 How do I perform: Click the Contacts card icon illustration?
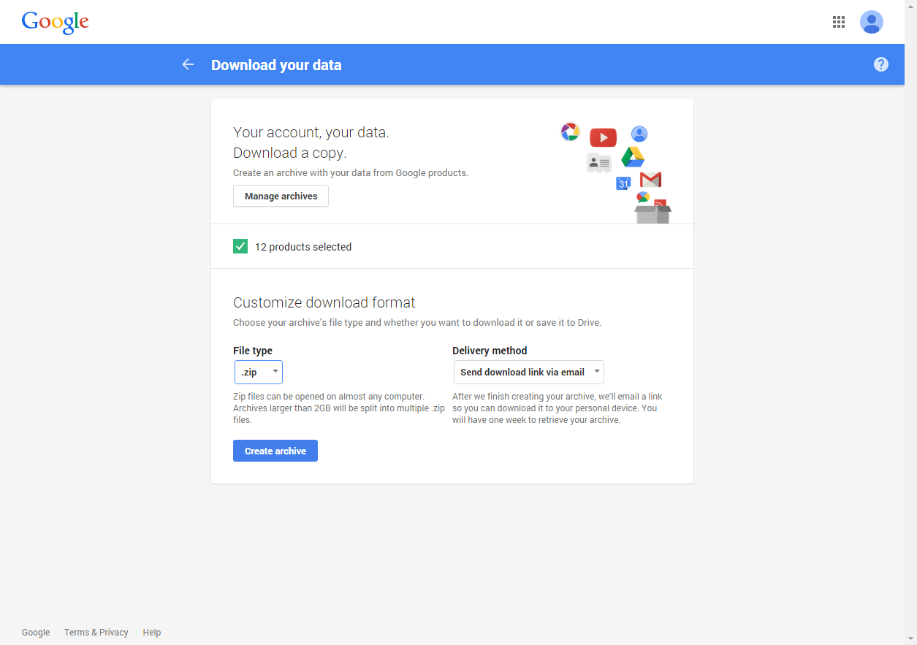pos(598,163)
